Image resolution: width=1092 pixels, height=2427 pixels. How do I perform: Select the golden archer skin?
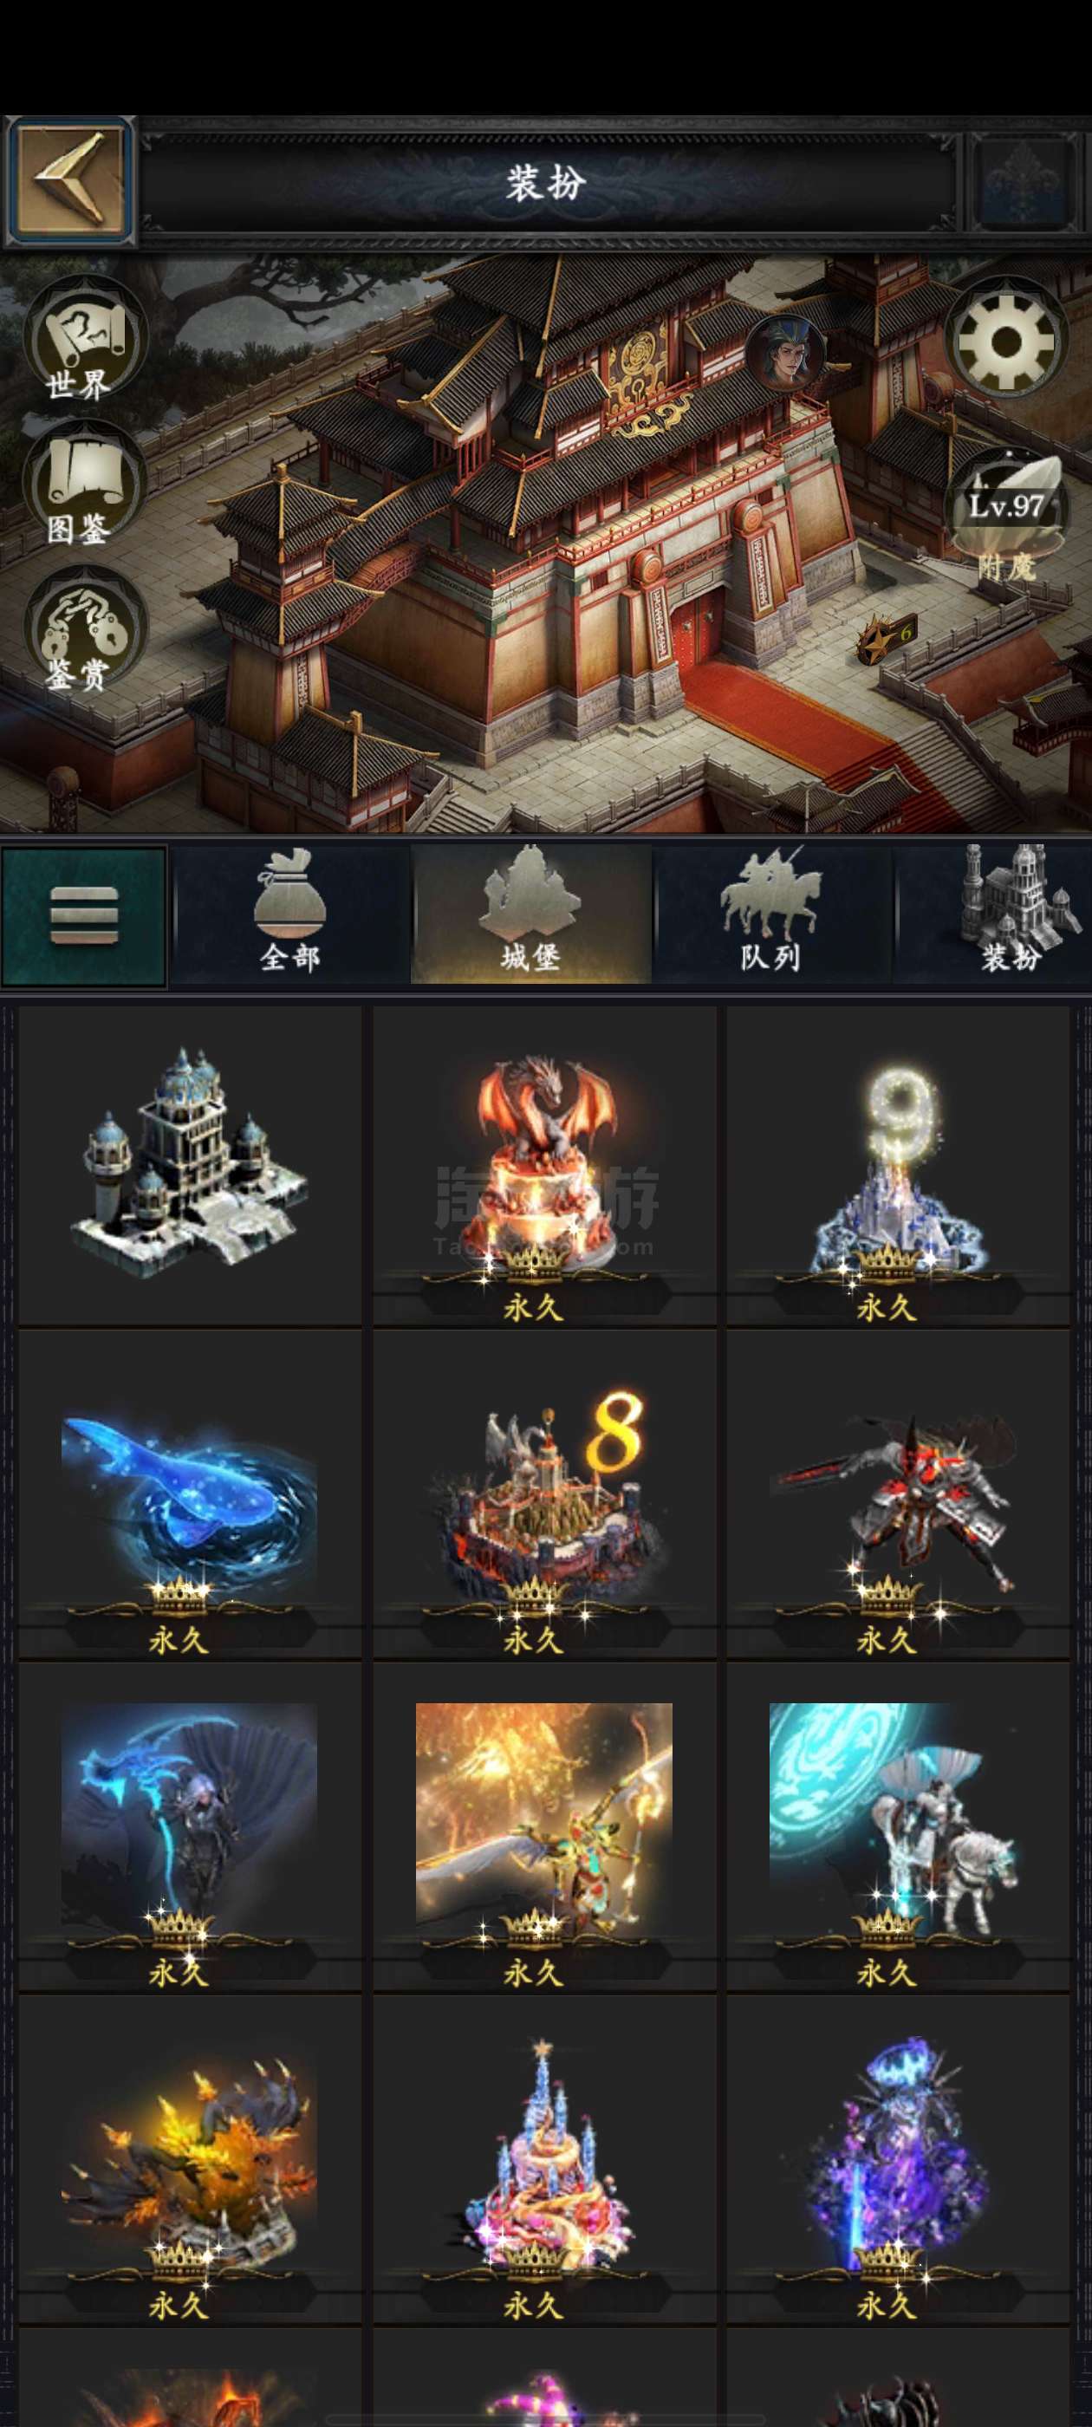[x=543, y=1826]
